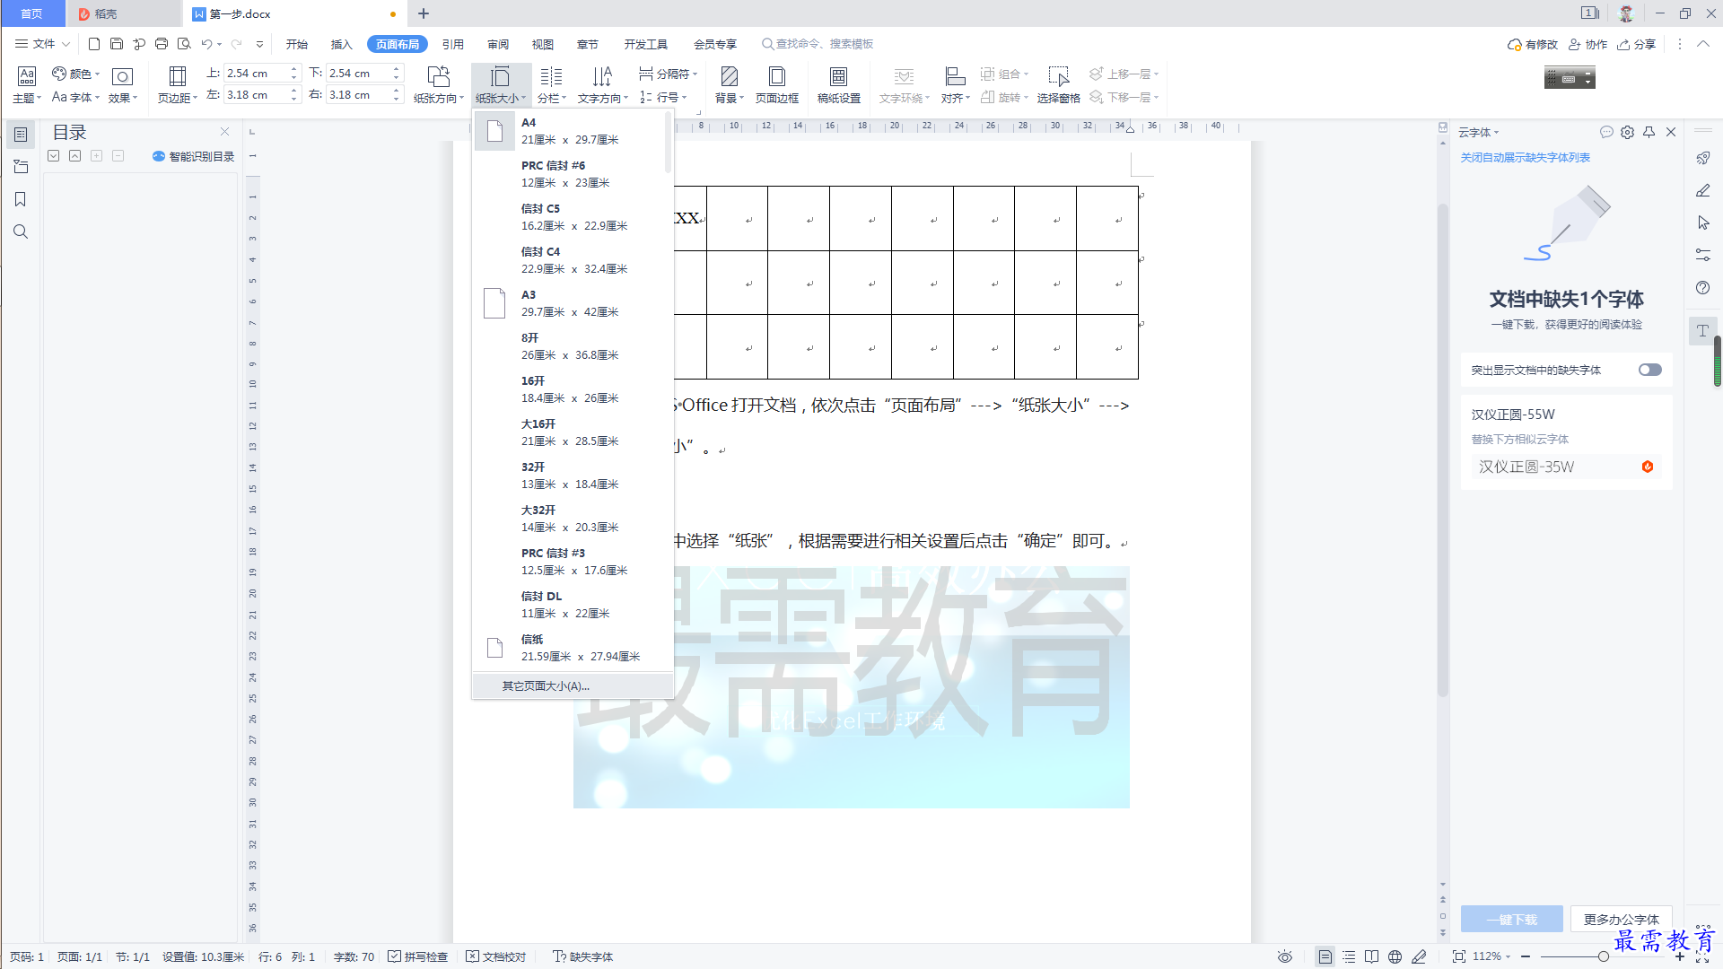Click the 更多办公字体 button

click(1621, 919)
